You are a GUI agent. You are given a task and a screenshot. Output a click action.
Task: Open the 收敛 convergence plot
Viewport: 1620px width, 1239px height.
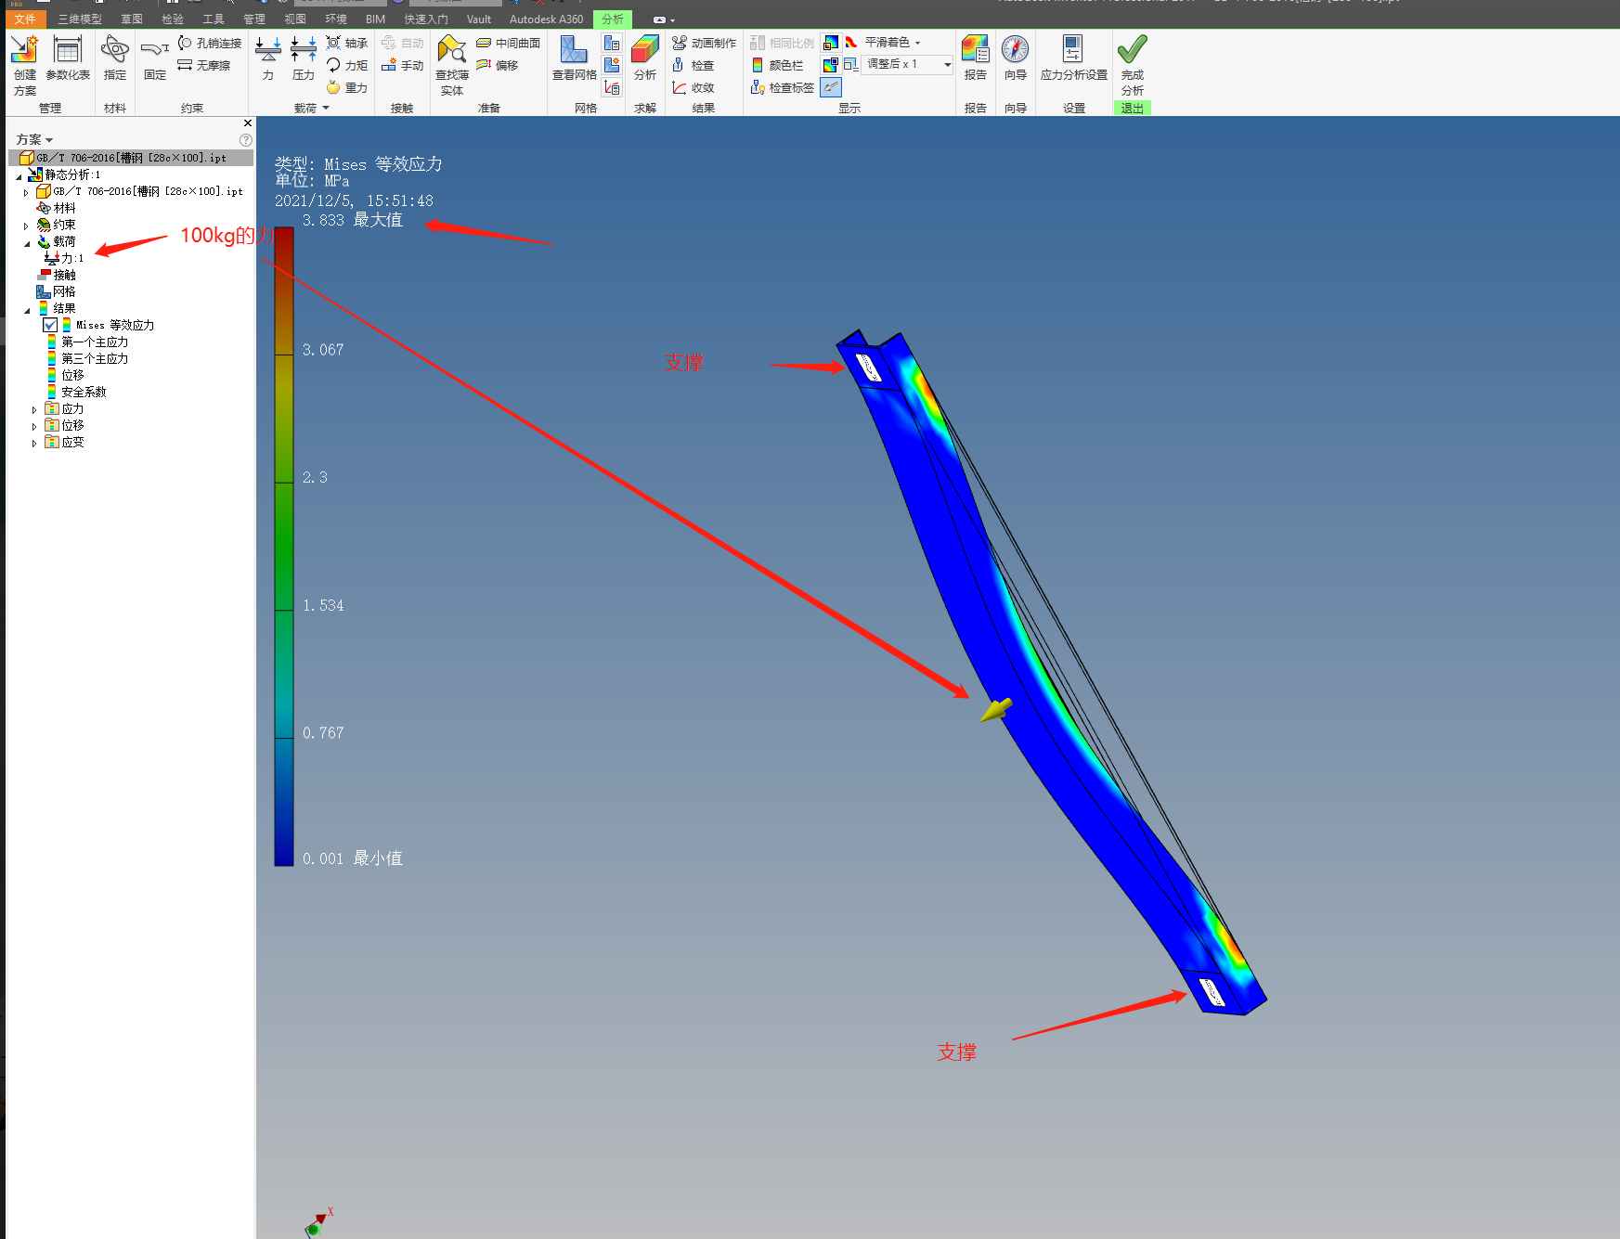693,87
